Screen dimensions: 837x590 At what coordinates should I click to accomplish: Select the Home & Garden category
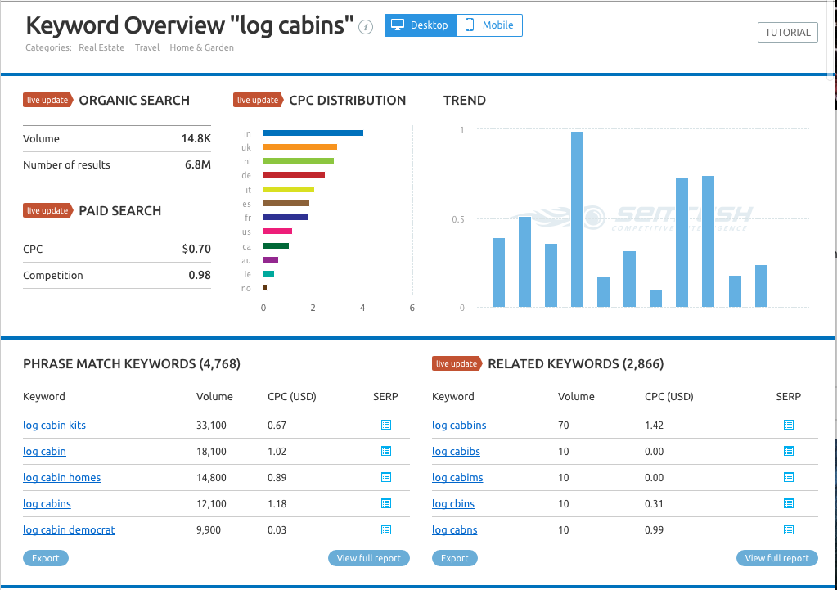click(201, 47)
